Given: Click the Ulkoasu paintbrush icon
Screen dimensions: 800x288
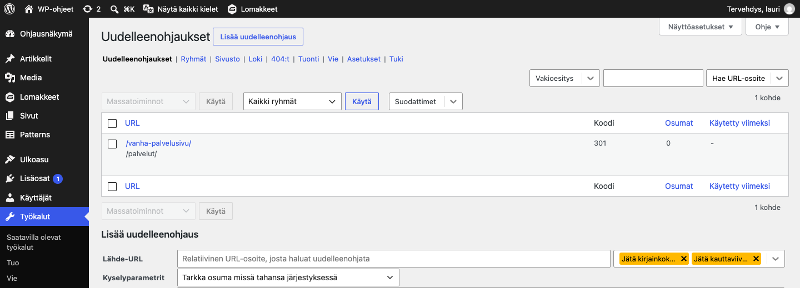Looking at the screenshot, I should [10, 160].
